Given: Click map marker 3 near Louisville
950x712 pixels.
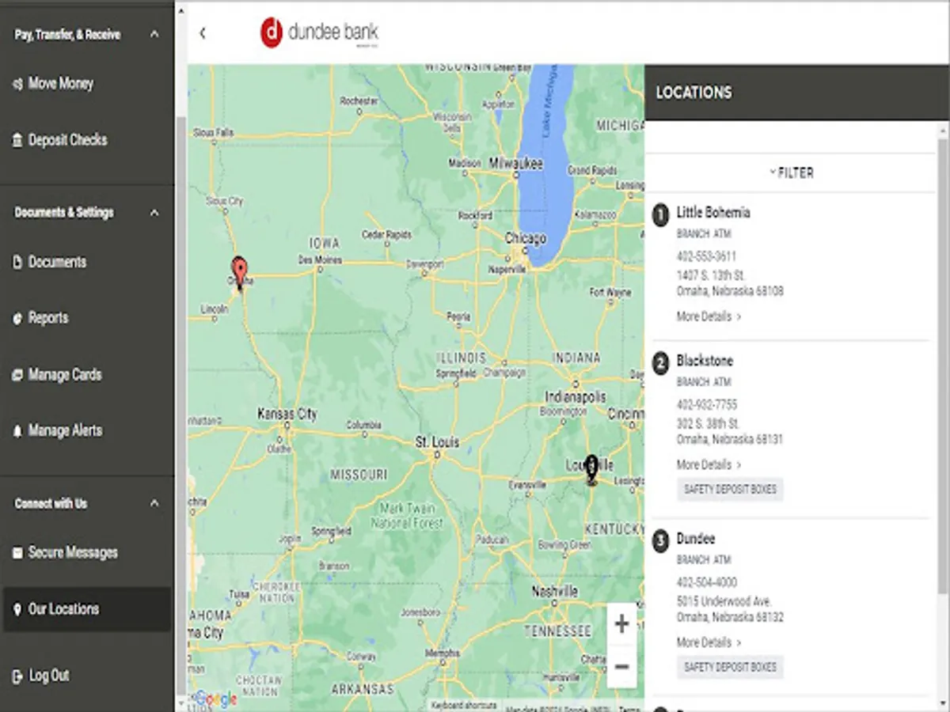Looking at the screenshot, I should click(591, 466).
